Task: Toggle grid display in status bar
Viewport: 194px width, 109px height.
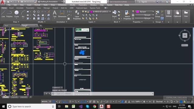Action: click(50, 102)
